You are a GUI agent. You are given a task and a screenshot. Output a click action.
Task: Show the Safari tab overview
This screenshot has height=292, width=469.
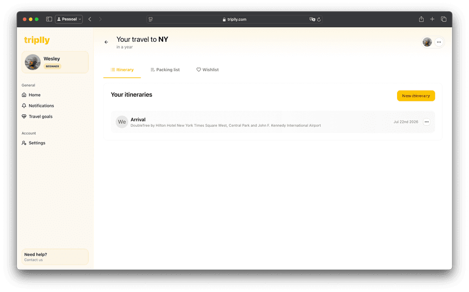(x=444, y=19)
